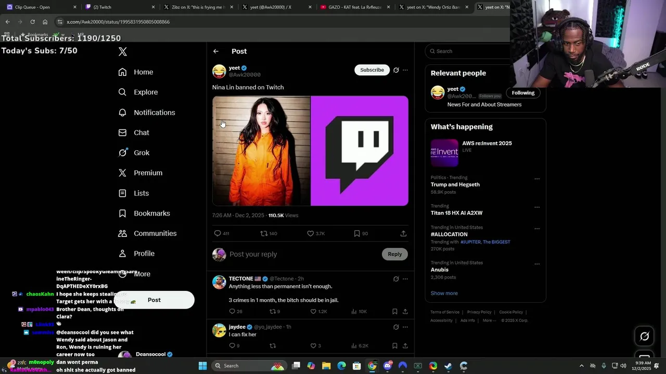The width and height of the screenshot is (666, 374).
Task: Click share icon on yeet's post
Action: coord(403,234)
